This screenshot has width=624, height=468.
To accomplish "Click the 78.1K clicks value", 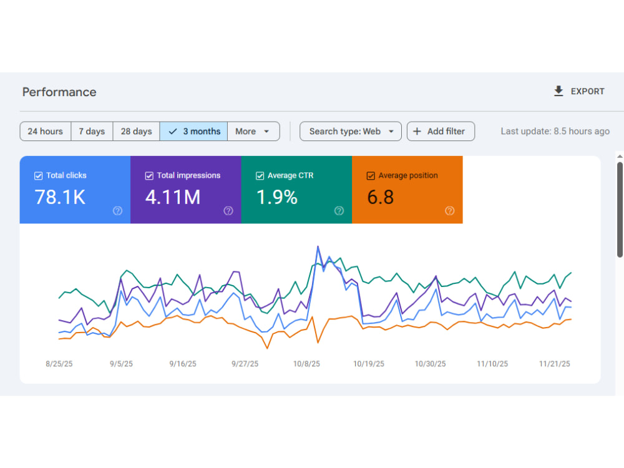I will pos(60,197).
